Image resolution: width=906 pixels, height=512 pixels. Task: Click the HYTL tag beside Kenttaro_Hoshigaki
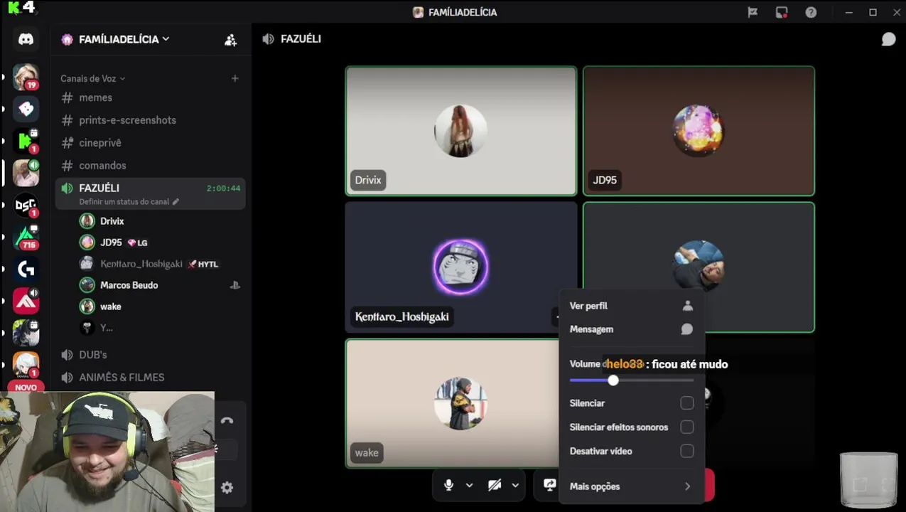[x=203, y=264]
